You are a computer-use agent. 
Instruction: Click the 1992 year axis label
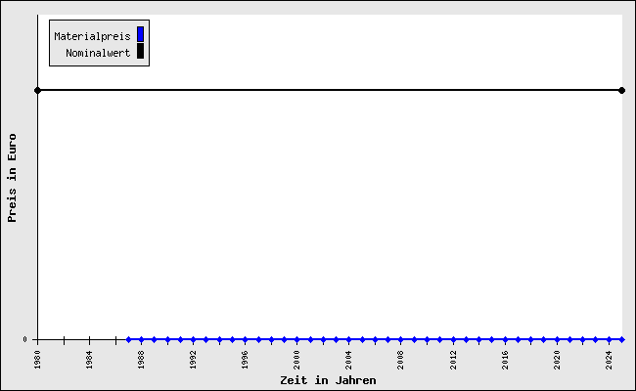[194, 361]
